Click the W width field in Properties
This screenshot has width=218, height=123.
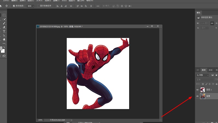pos(204,23)
